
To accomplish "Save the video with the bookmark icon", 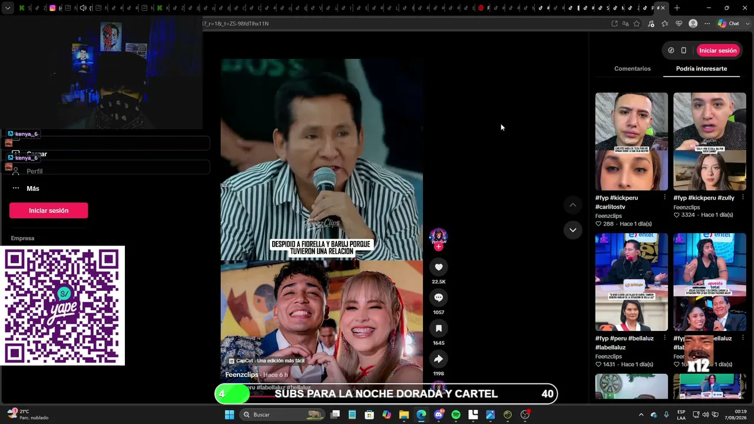I will point(438,329).
